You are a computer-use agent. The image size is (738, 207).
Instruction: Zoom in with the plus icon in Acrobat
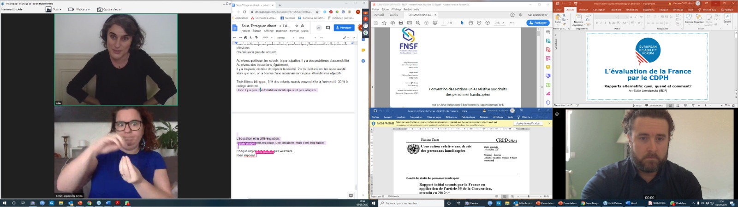tap(487, 23)
